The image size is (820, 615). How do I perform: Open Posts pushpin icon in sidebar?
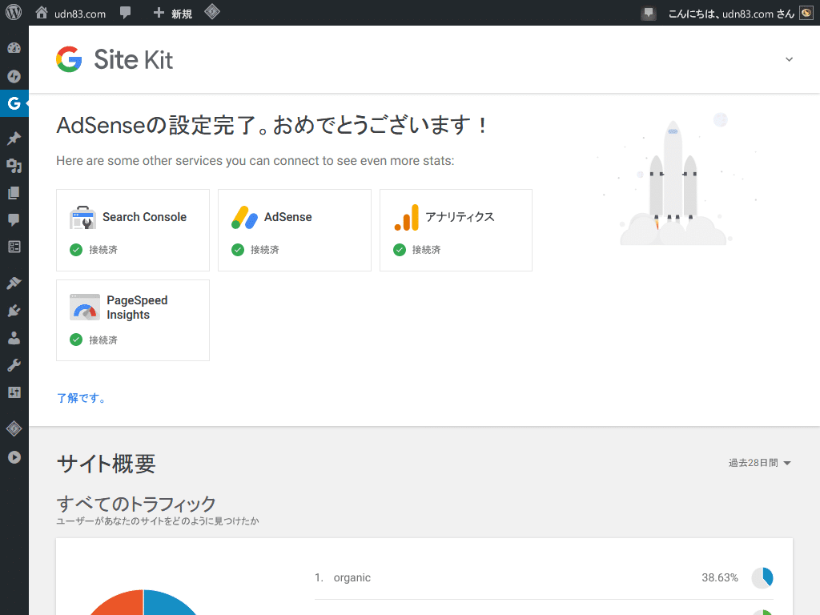(x=14, y=138)
